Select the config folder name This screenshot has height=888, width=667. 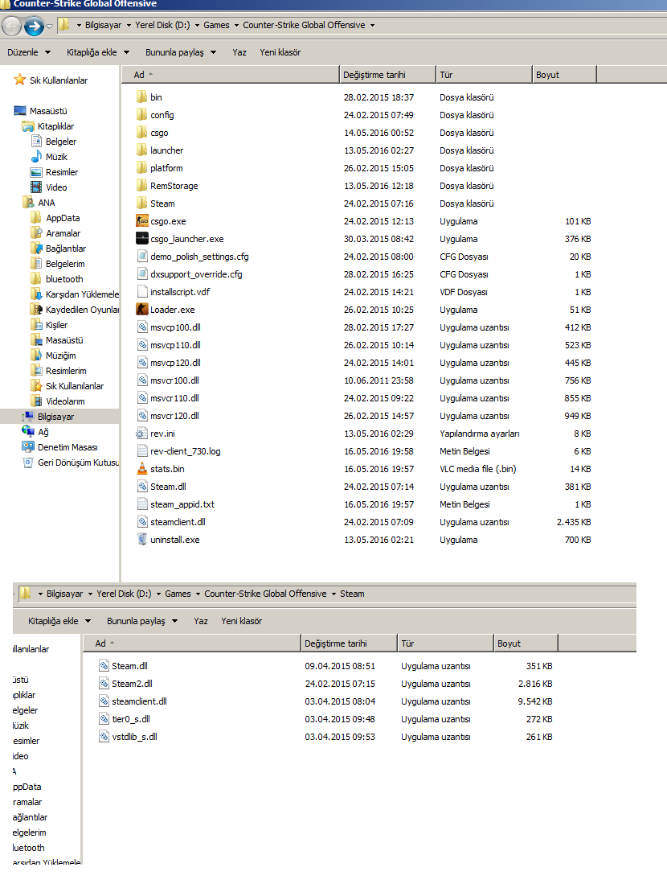coord(162,115)
